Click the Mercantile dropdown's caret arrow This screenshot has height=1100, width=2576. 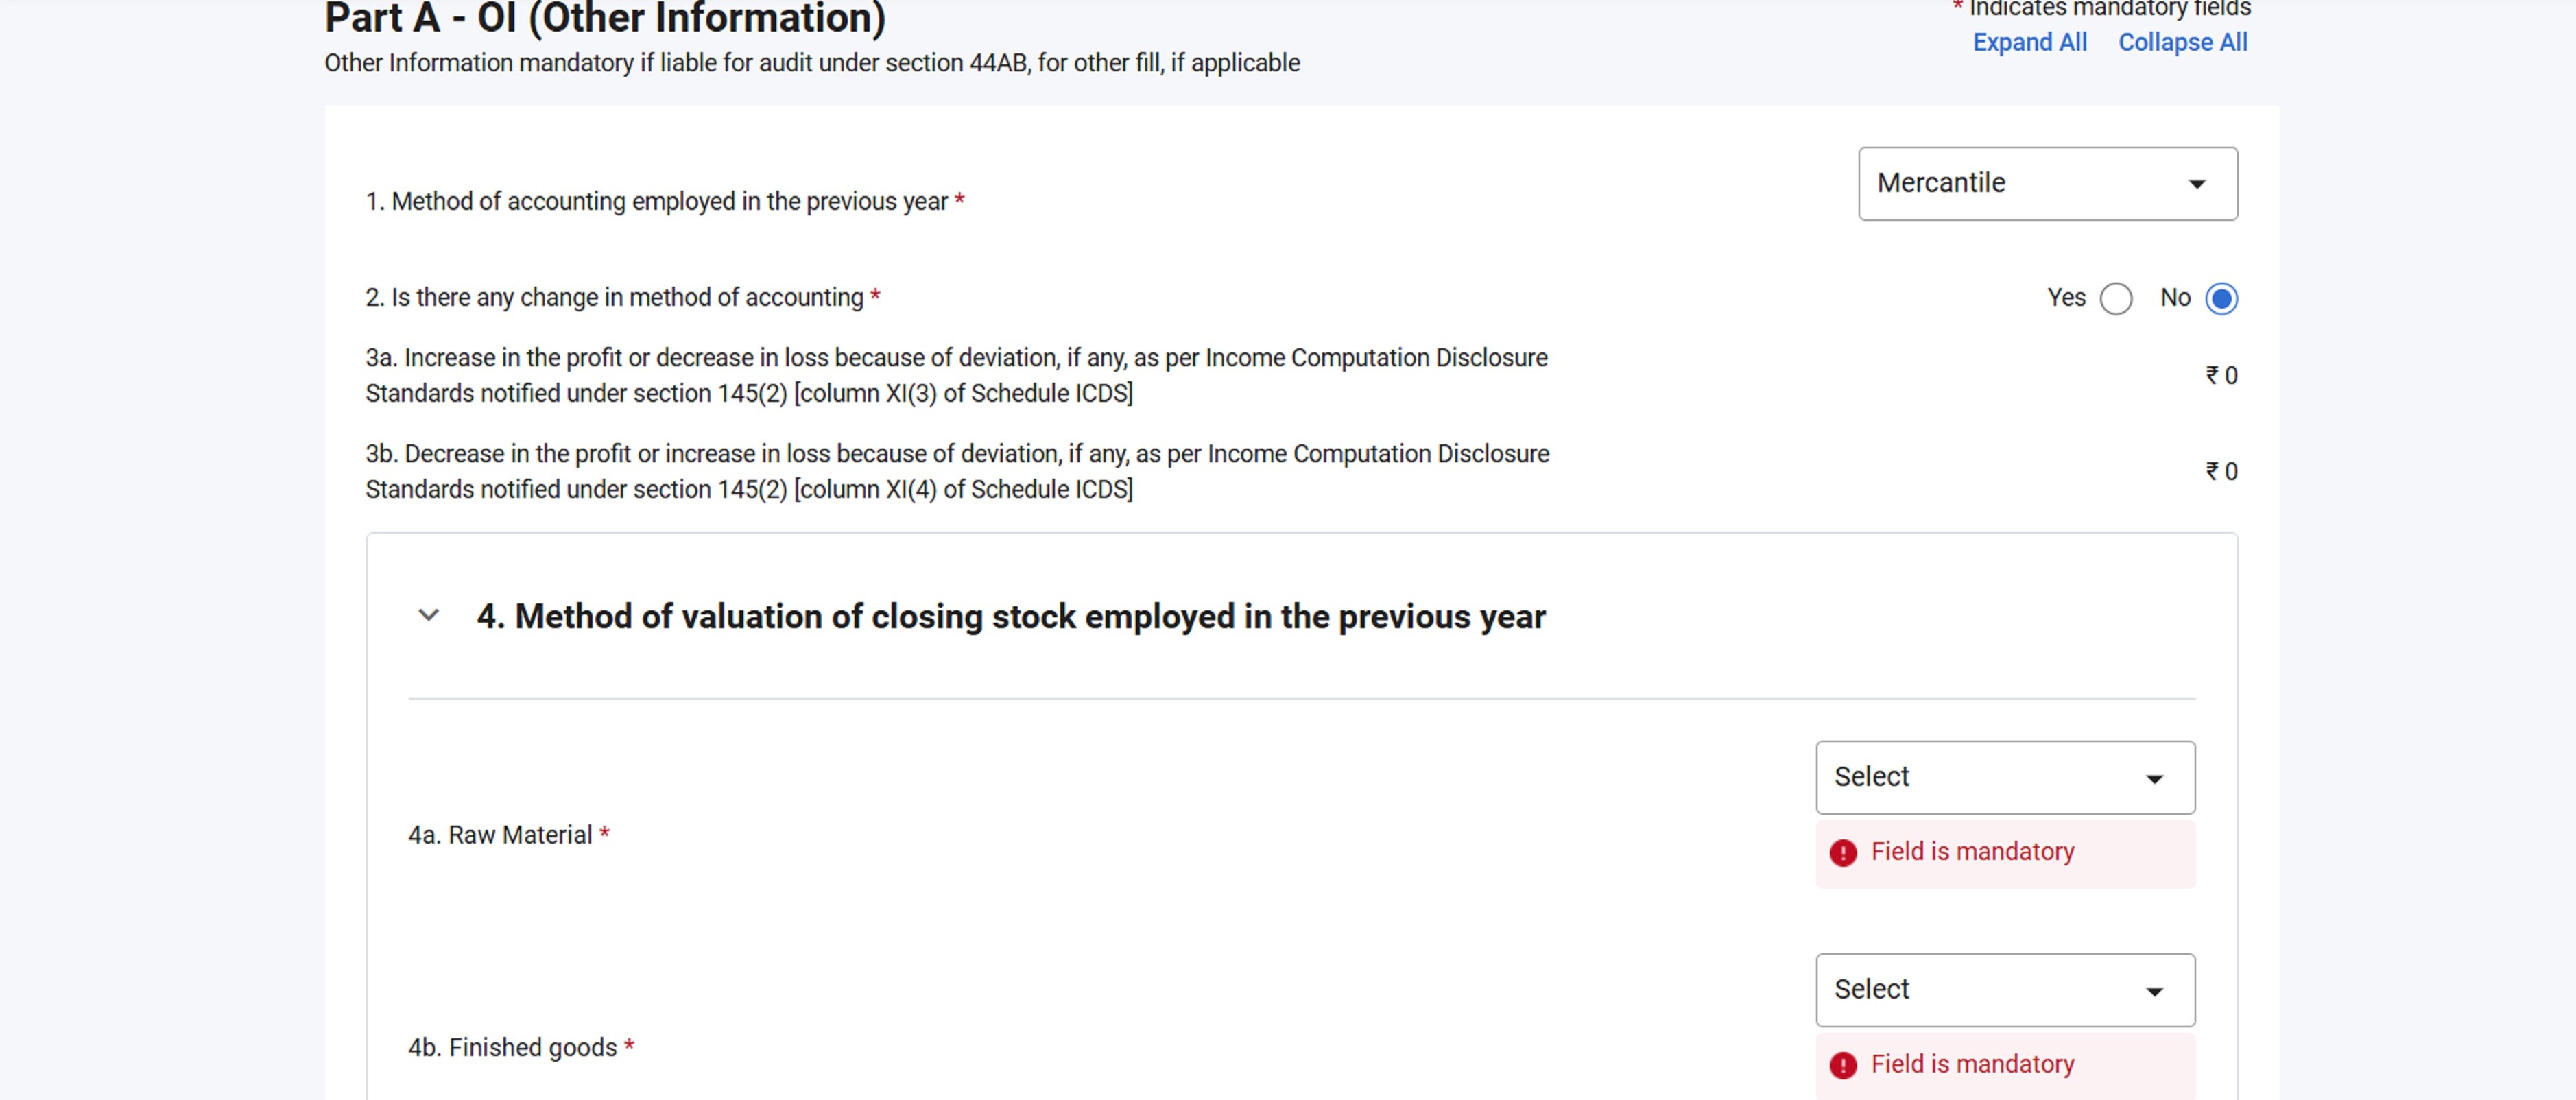click(x=2196, y=185)
